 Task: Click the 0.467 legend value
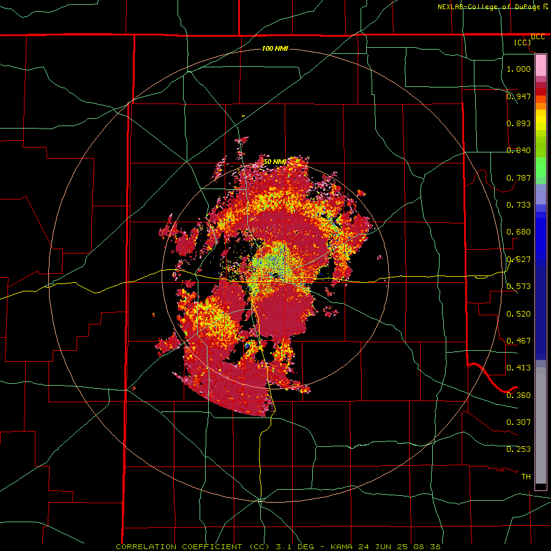519,340
